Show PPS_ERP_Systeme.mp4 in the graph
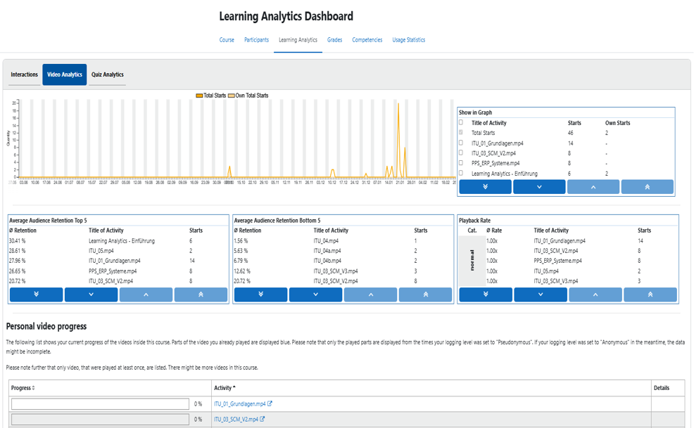 [461, 163]
